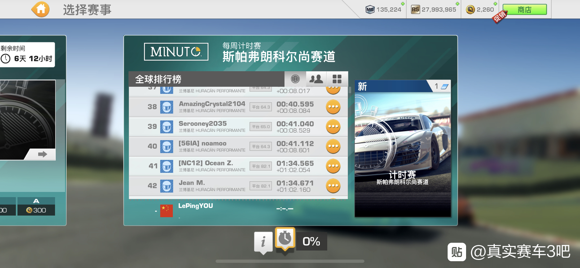Go to next using left panel arrow
Image resolution: width=580 pixels, height=268 pixels.
coord(42,154)
